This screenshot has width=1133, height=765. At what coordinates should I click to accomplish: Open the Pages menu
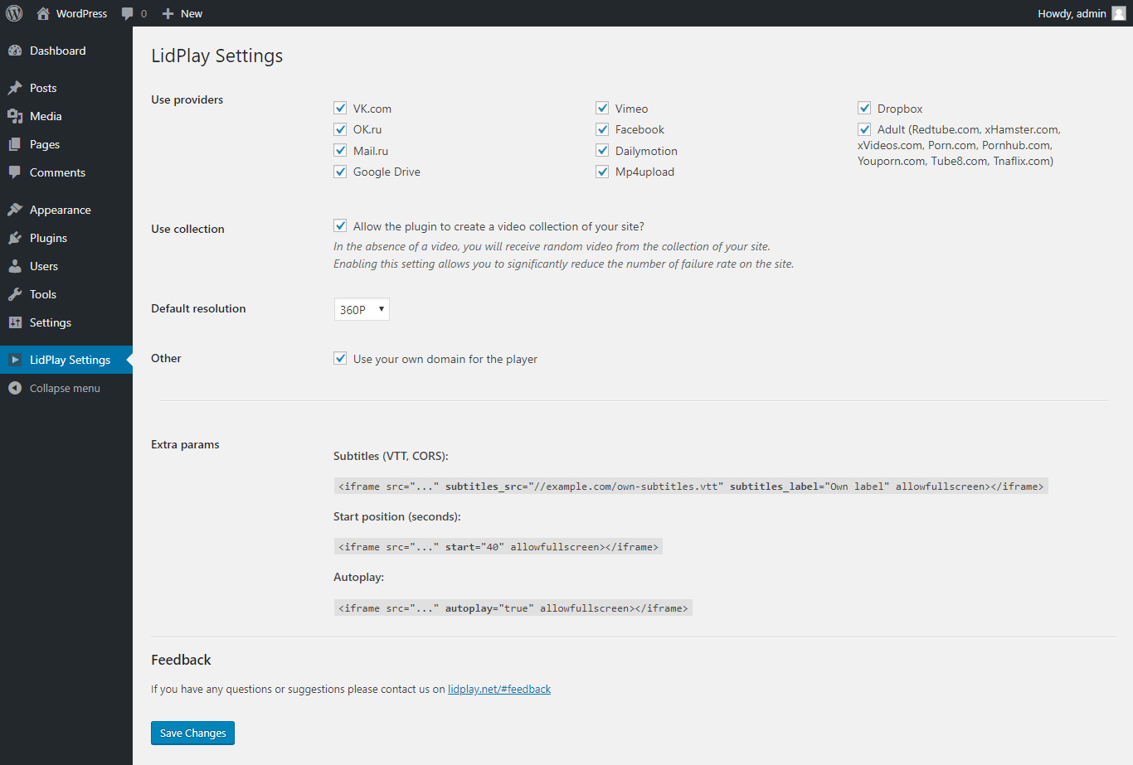66,144
